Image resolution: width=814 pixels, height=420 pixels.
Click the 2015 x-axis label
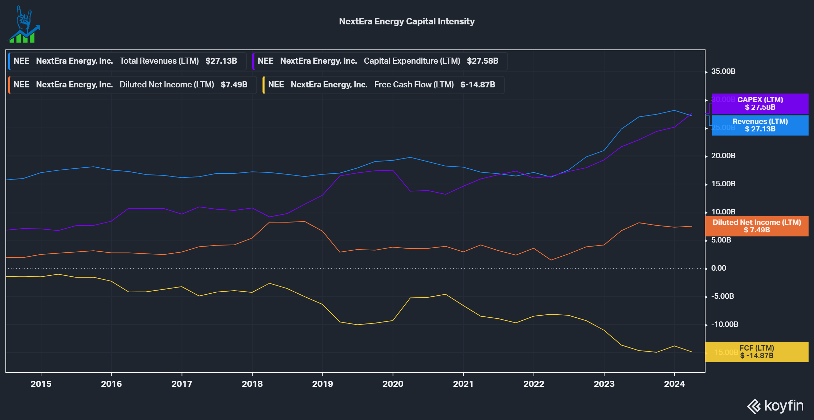click(41, 384)
